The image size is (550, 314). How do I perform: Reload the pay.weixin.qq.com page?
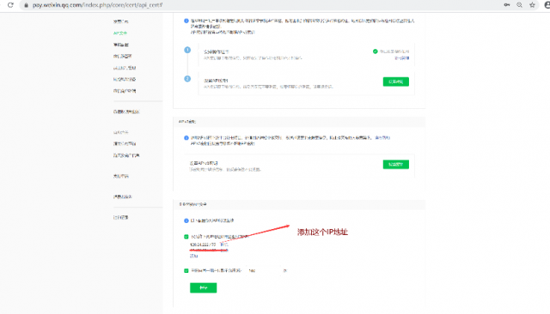pyautogui.click(x=10, y=5)
